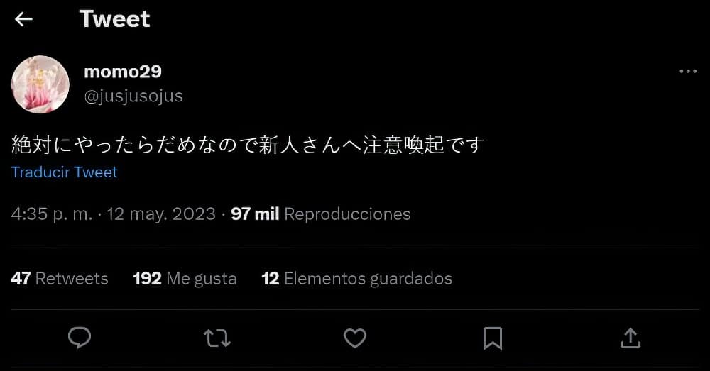Viewport: 710px width, 371px height.
Task: Open momo29's profile picture
Action: [40, 84]
